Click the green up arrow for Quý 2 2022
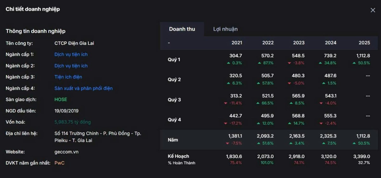The image size is (381, 178). point(259,83)
